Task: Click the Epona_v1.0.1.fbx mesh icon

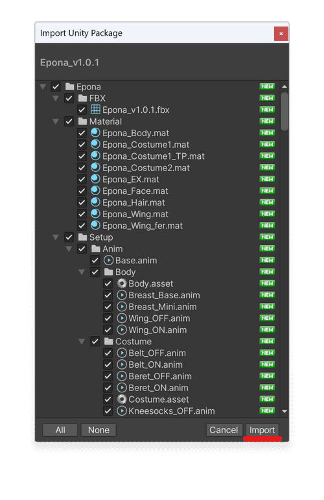Action: [95, 110]
